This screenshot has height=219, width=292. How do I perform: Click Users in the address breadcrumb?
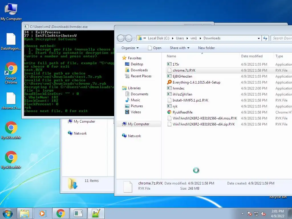click(x=180, y=38)
